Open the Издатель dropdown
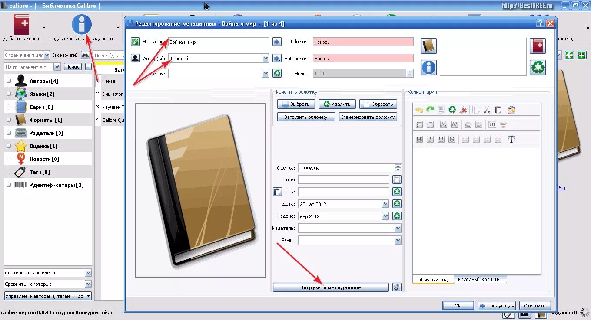 pyautogui.click(x=398, y=228)
